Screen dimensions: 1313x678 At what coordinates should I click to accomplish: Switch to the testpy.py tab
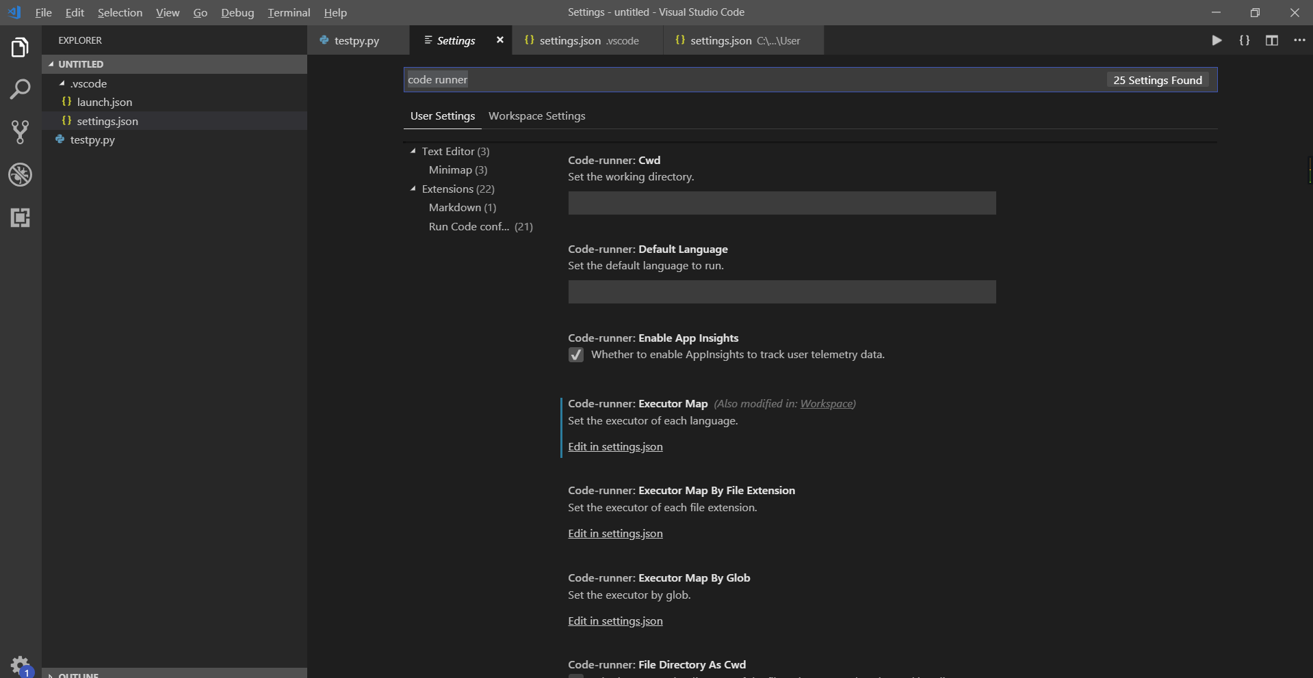pos(358,40)
